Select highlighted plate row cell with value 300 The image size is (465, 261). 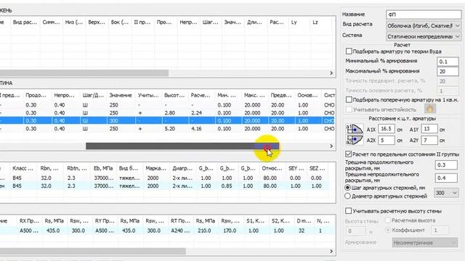click(114, 121)
